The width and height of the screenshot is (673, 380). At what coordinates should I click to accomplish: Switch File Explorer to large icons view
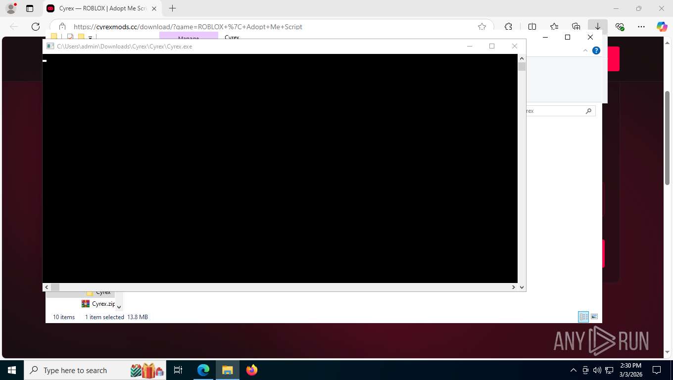[594, 317]
